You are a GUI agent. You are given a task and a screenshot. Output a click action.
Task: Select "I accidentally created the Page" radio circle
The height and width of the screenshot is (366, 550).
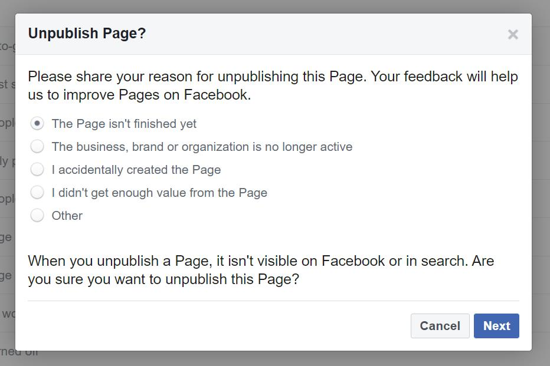point(37,170)
